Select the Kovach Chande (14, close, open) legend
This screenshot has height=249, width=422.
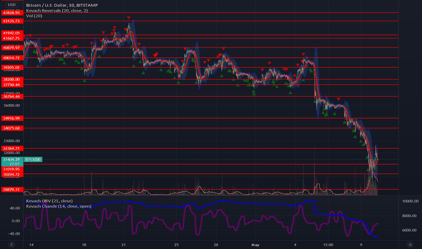click(59, 206)
